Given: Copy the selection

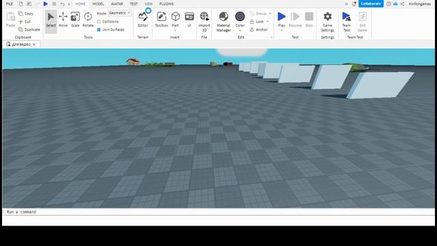Looking at the screenshot, I should 26,14.
